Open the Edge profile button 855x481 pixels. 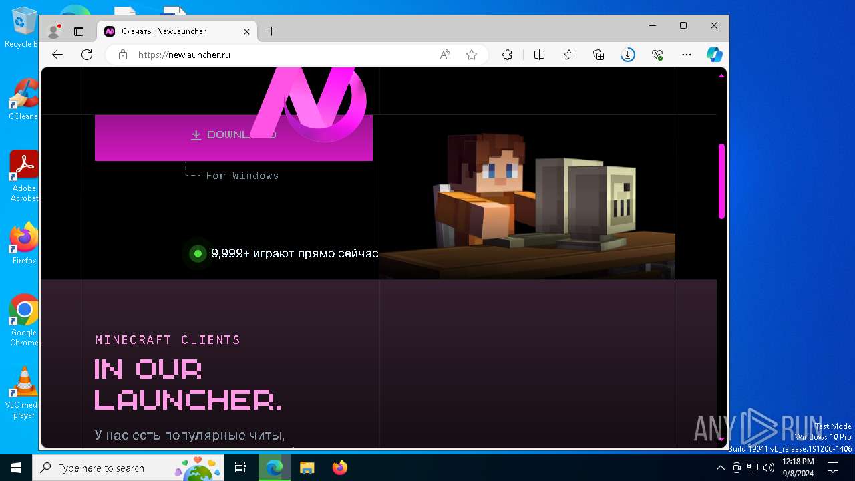(54, 31)
